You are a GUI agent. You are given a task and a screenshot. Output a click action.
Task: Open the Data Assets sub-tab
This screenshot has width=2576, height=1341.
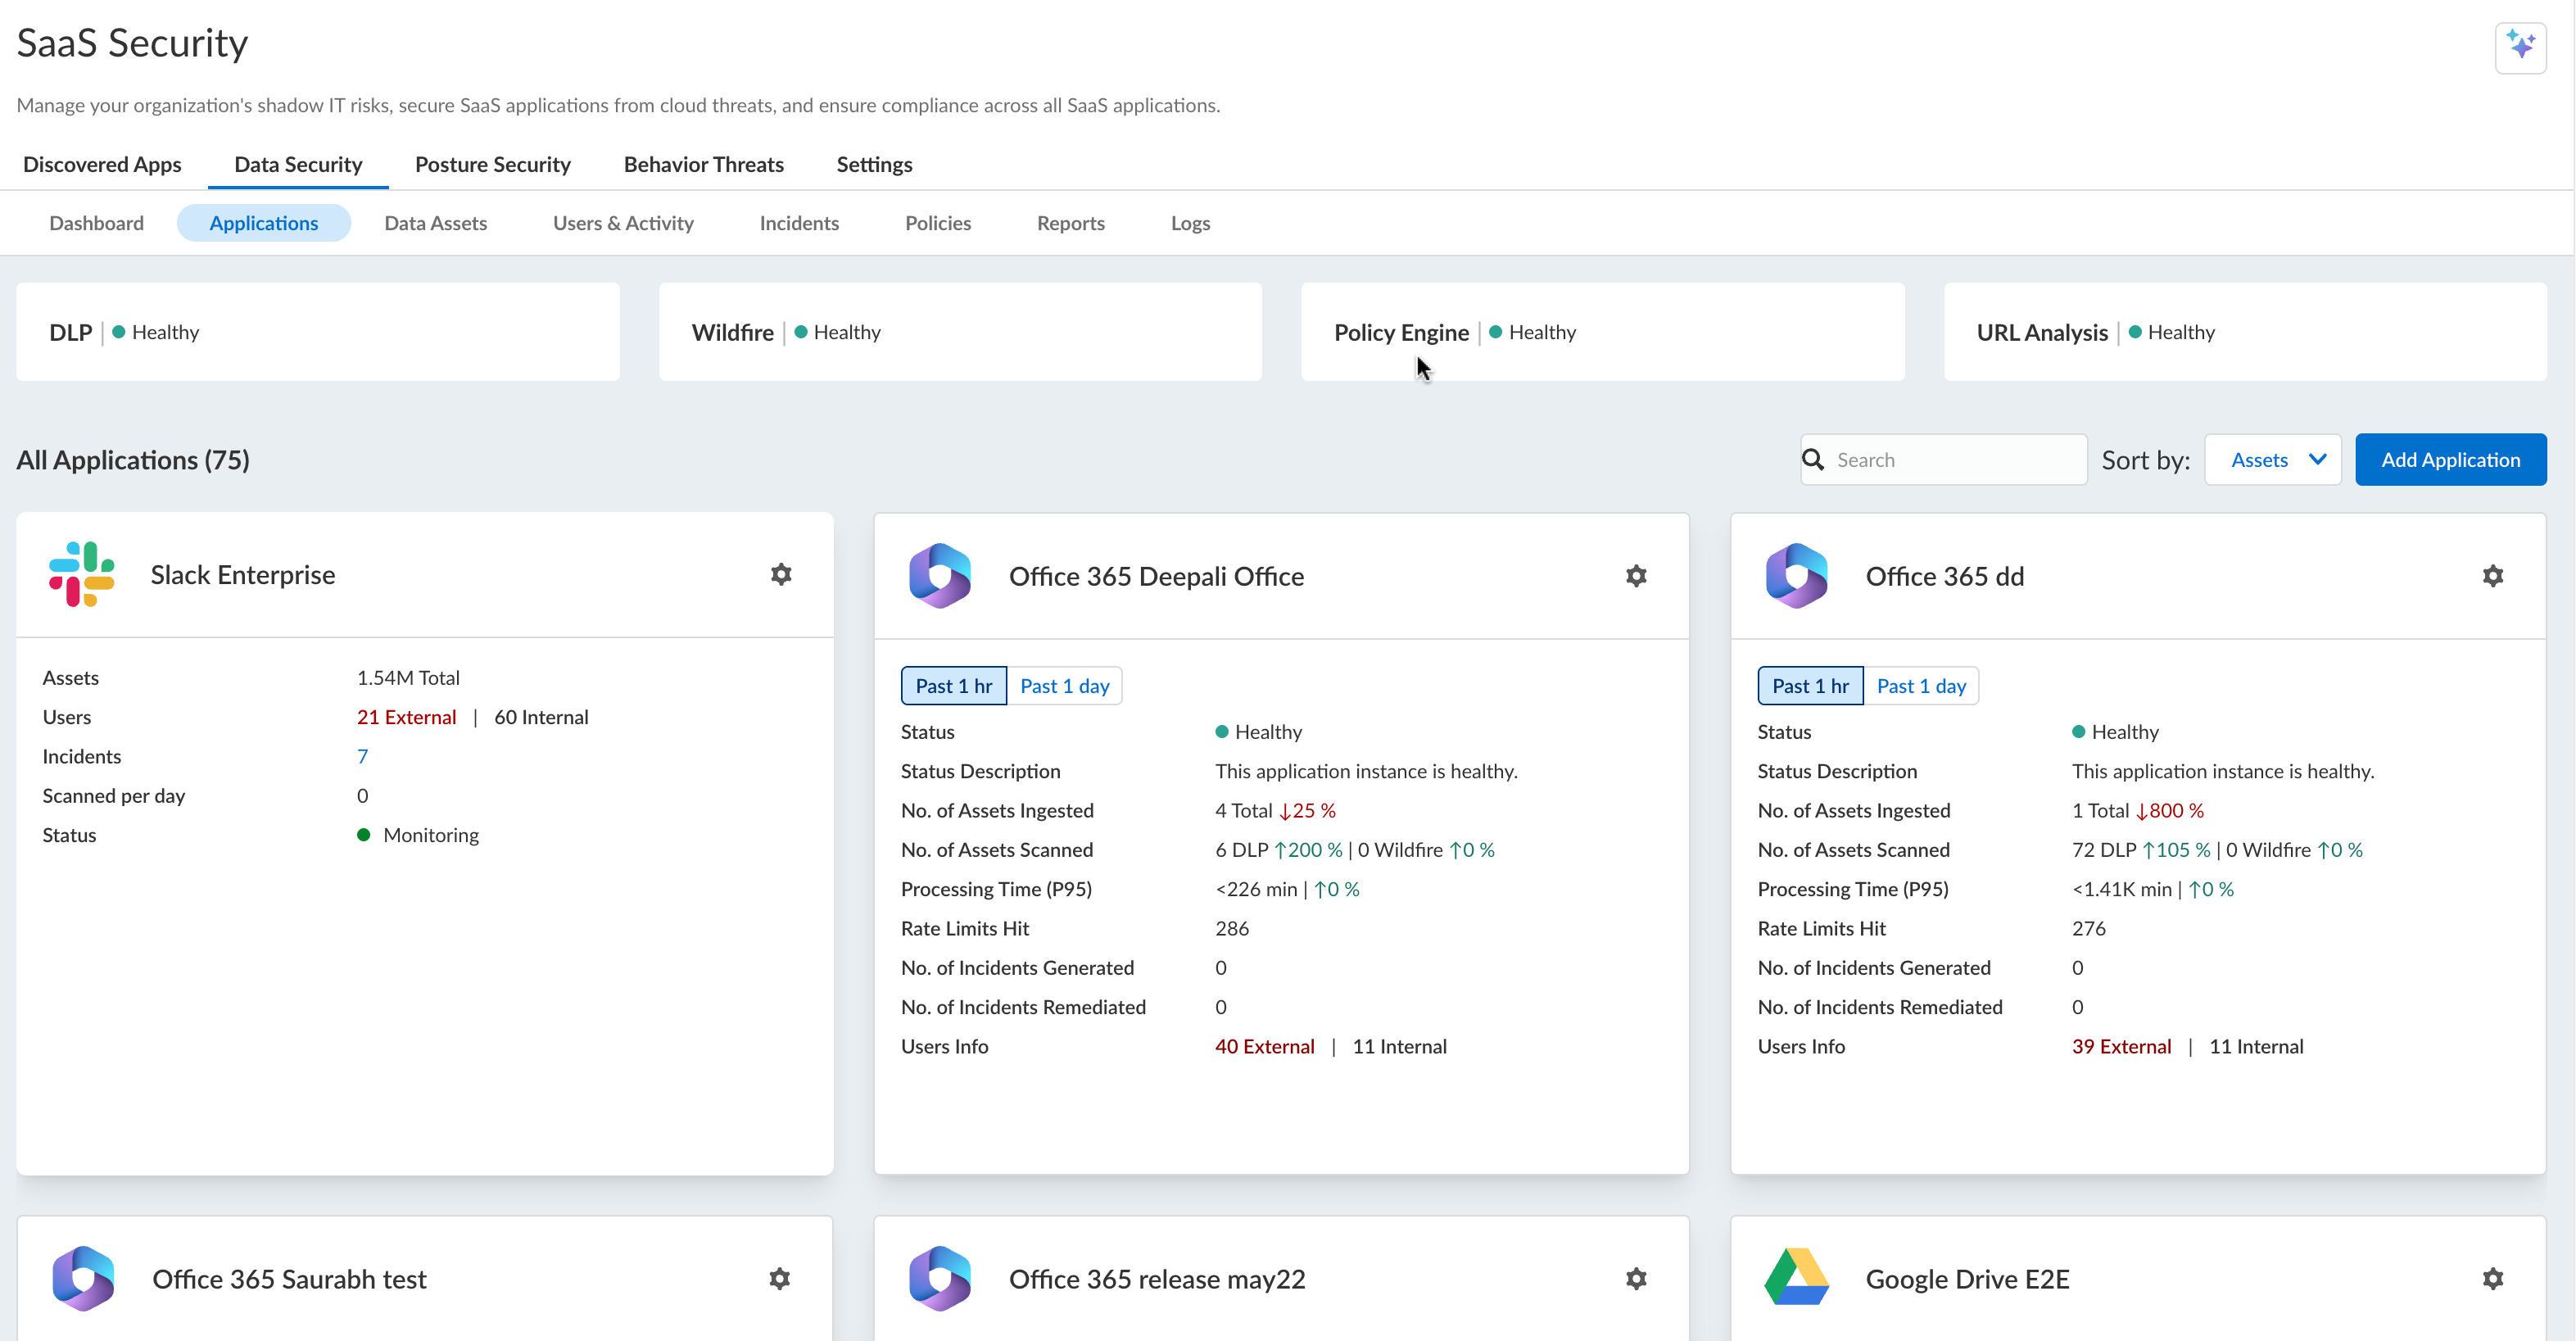[435, 223]
